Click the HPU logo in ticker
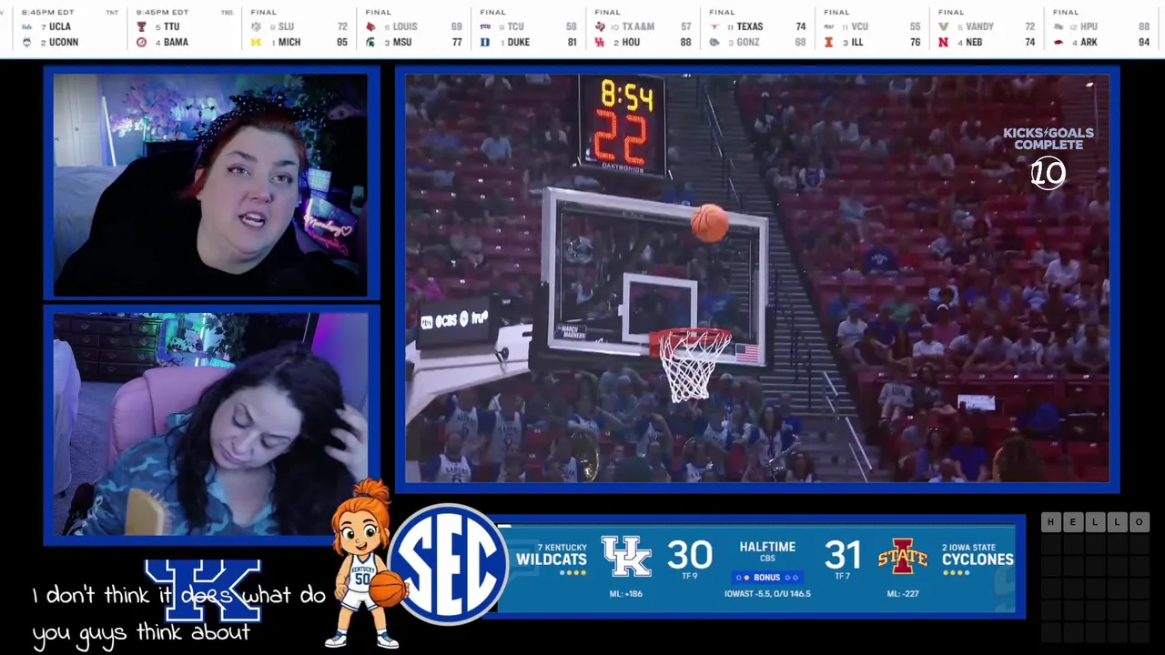The height and width of the screenshot is (655, 1165). point(1059,27)
